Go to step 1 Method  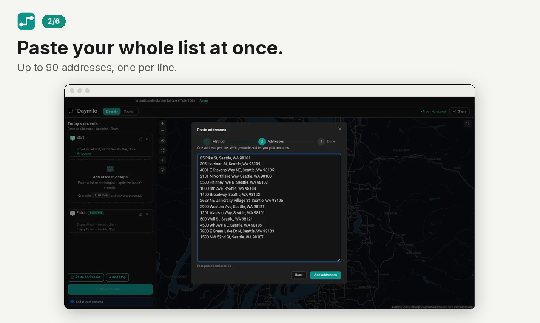pyautogui.click(x=213, y=142)
